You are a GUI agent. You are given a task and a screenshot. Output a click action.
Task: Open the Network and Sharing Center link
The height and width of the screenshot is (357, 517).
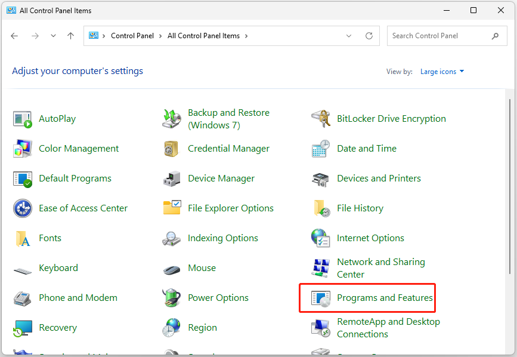(x=380, y=268)
